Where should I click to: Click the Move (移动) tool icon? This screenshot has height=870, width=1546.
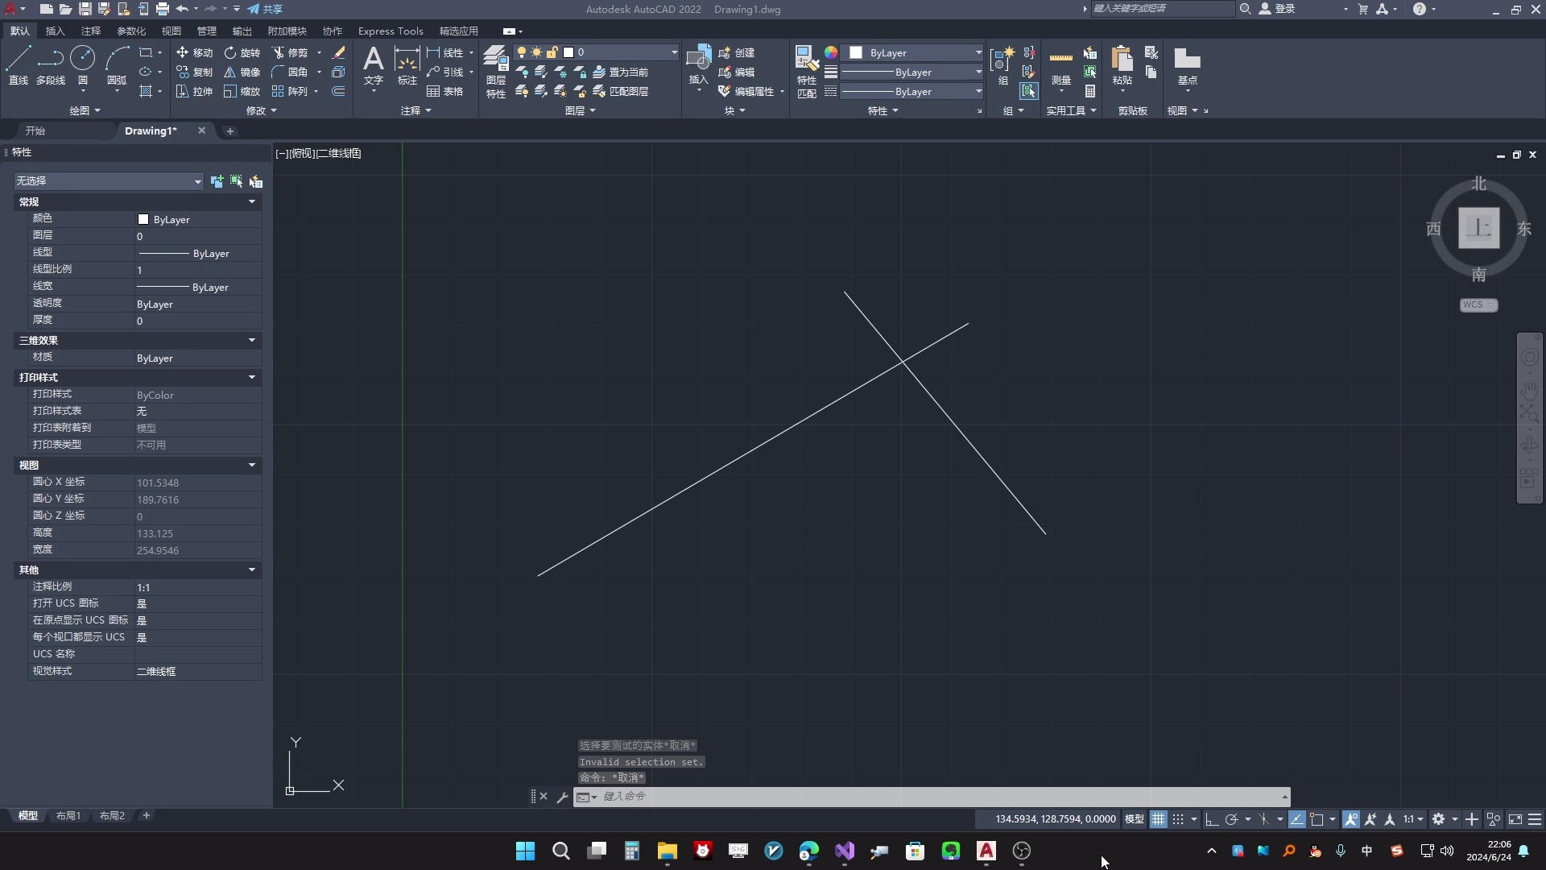point(183,52)
